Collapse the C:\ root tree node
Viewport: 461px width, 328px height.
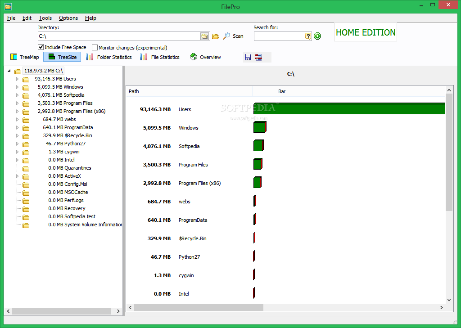coord(9,71)
